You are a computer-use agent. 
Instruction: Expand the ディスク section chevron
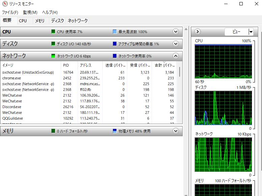coord(176,44)
